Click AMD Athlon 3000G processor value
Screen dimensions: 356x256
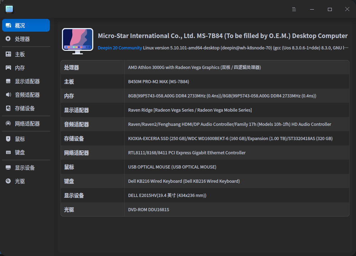194,67
